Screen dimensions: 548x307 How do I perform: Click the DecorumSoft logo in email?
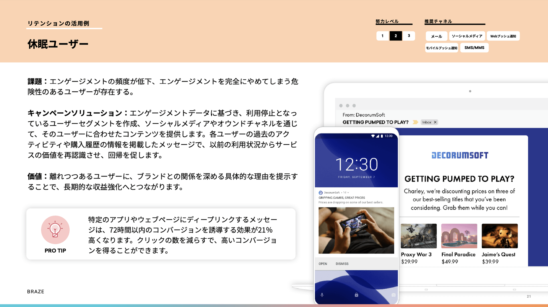coord(460,155)
